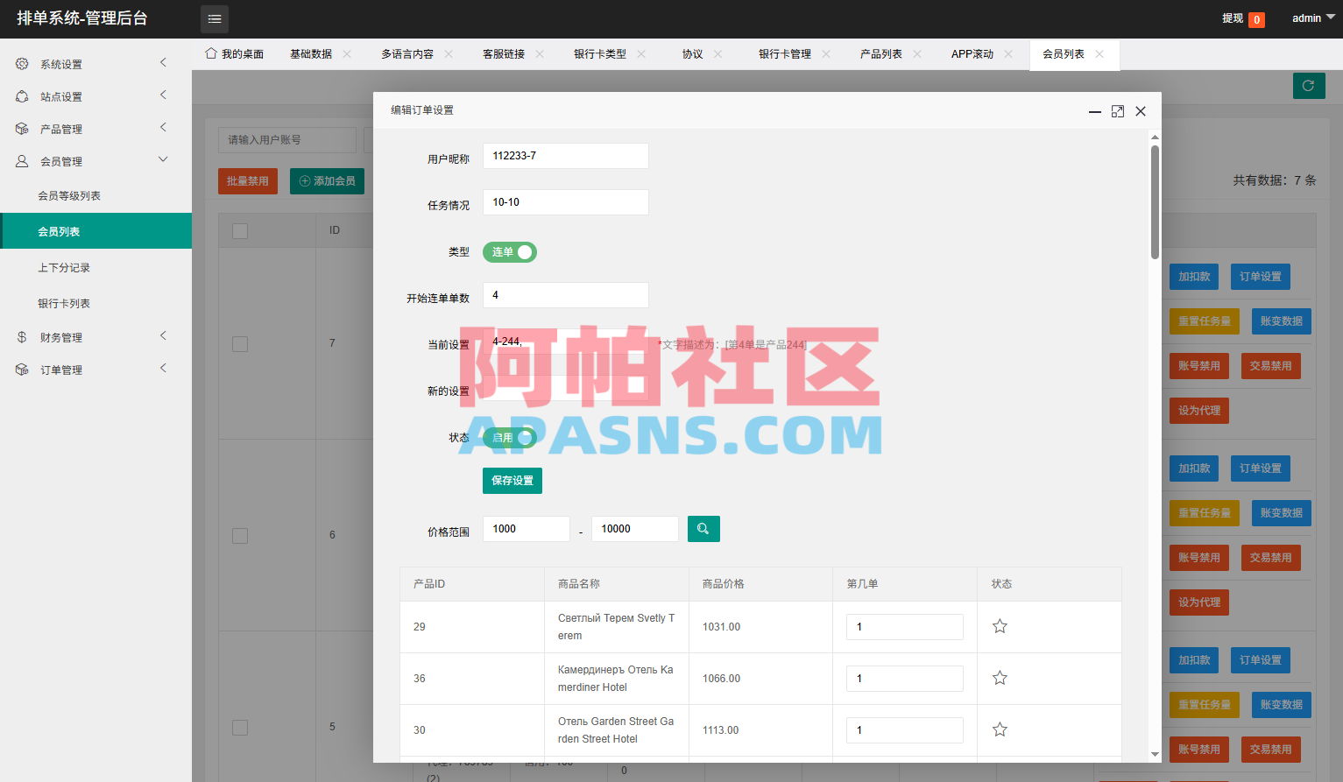
Task: Open the admin user dropdown
Action: [1313, 18]
